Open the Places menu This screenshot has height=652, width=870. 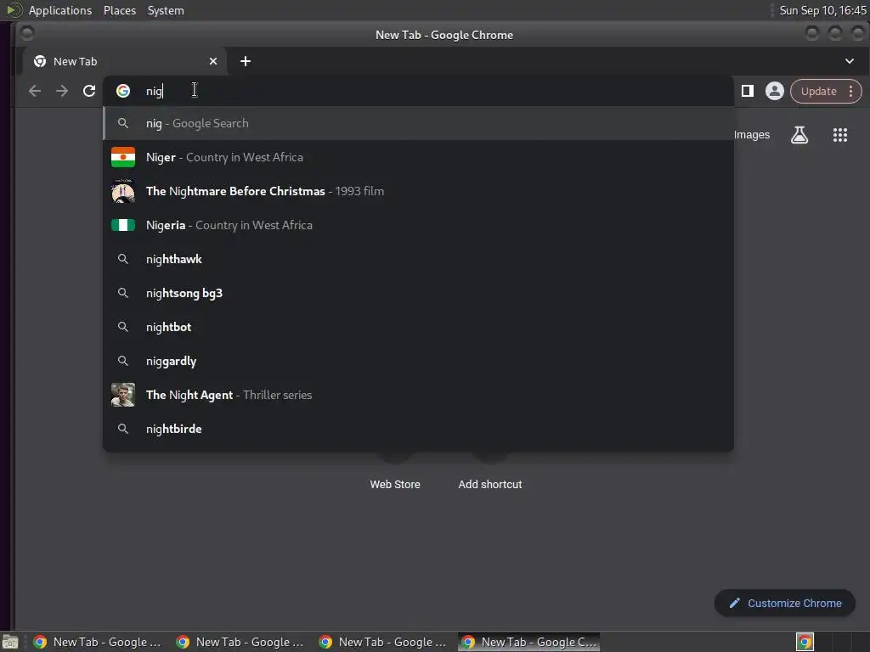click(x=120, y=10)
